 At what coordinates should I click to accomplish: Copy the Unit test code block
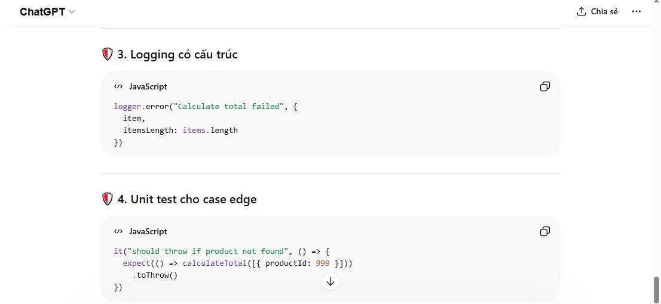coord(544,231)
